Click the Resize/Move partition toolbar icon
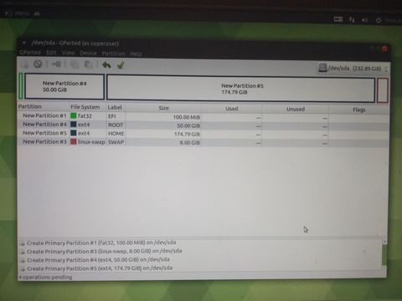This screenshot has width=402, height=301. click(56, 64)
